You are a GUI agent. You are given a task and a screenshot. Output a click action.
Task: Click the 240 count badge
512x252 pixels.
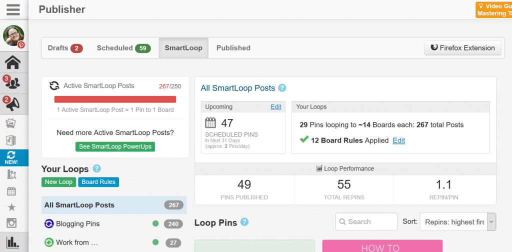[173, 224]
